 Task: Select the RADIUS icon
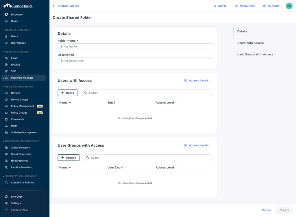6,64
